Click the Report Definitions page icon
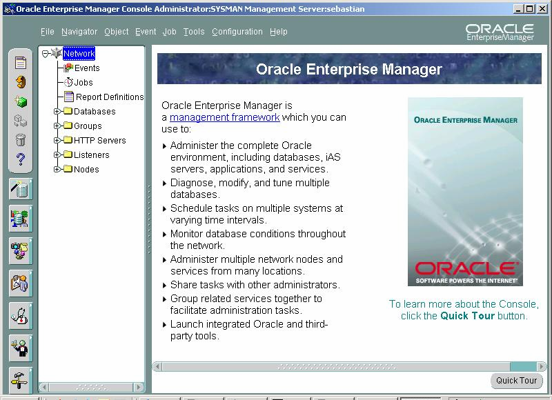Screen dimensions: 552x400 pyautogui.click(x=69, y=97)
